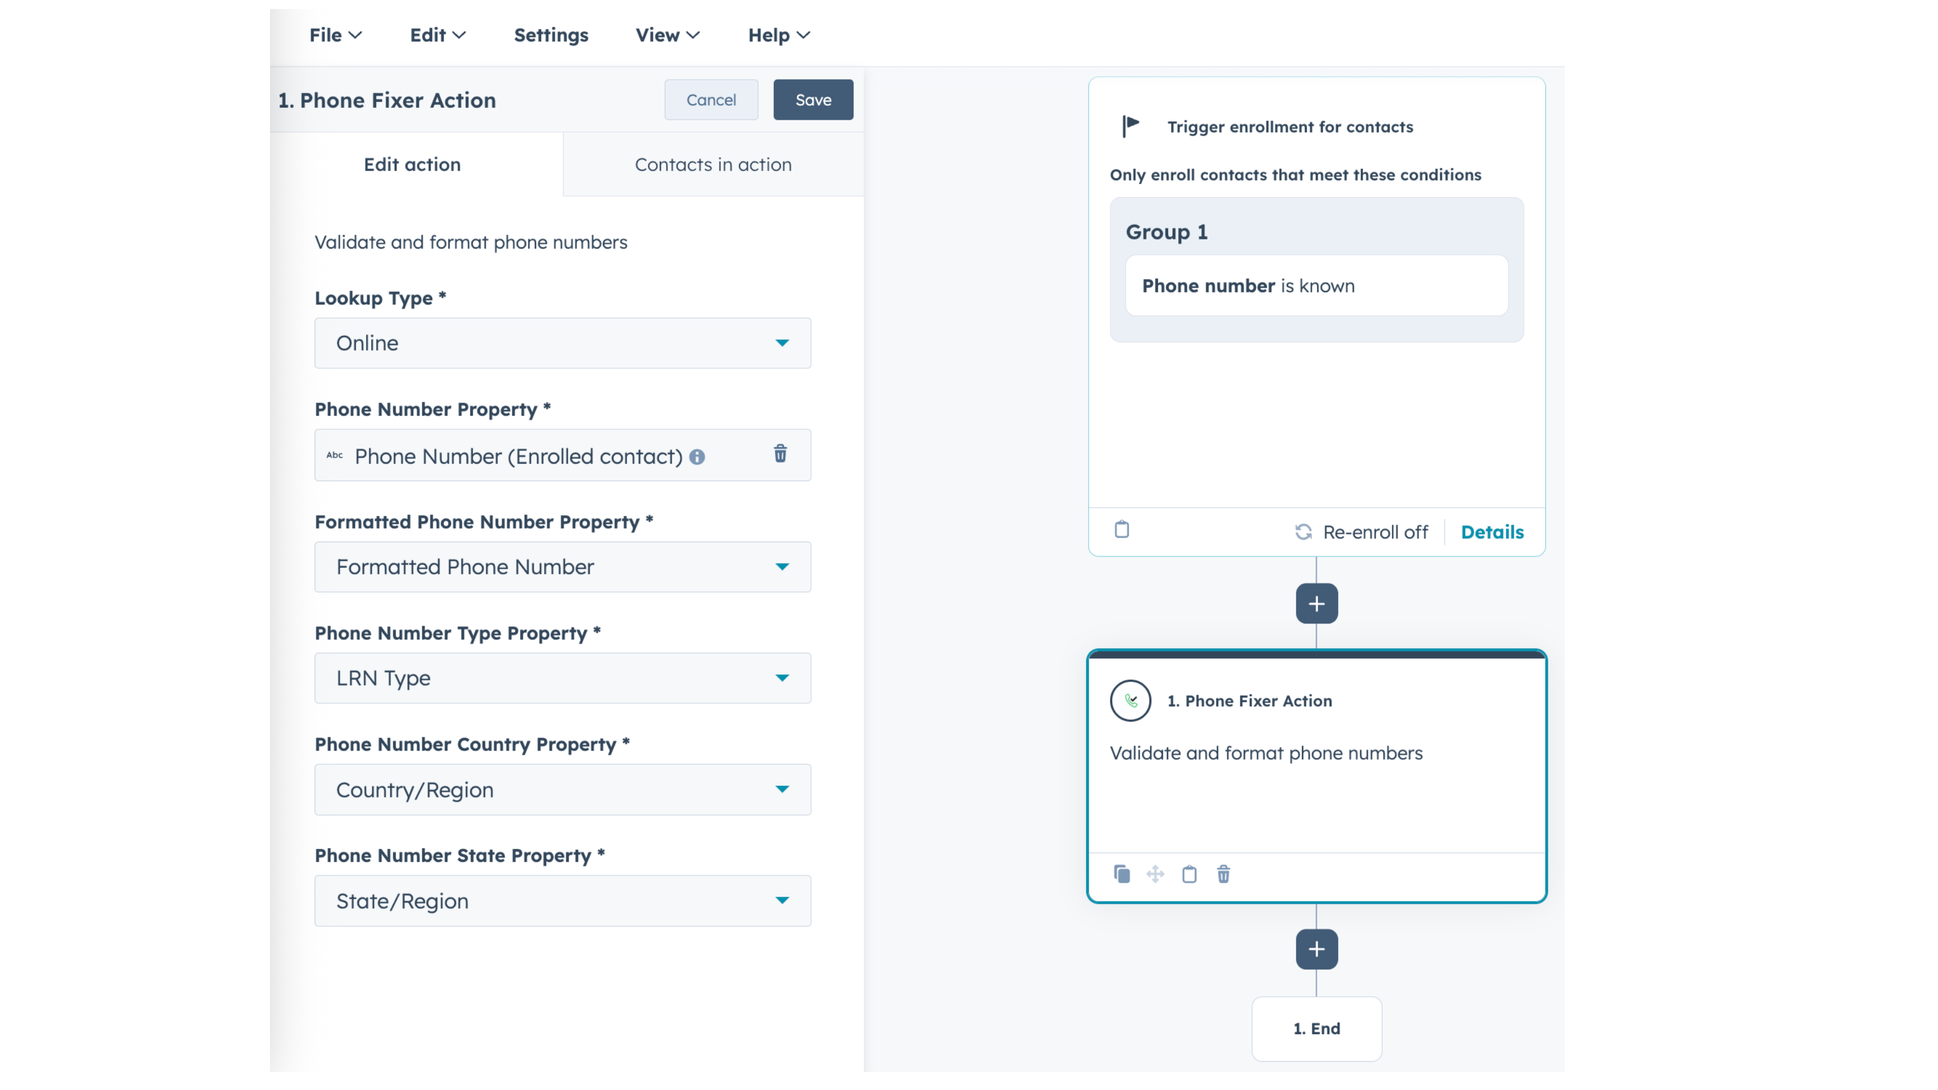Click phone icon on Phone Fixer Action card
The image size is (1938, 1090).
pyautogui.click(x=1131, y=701)
